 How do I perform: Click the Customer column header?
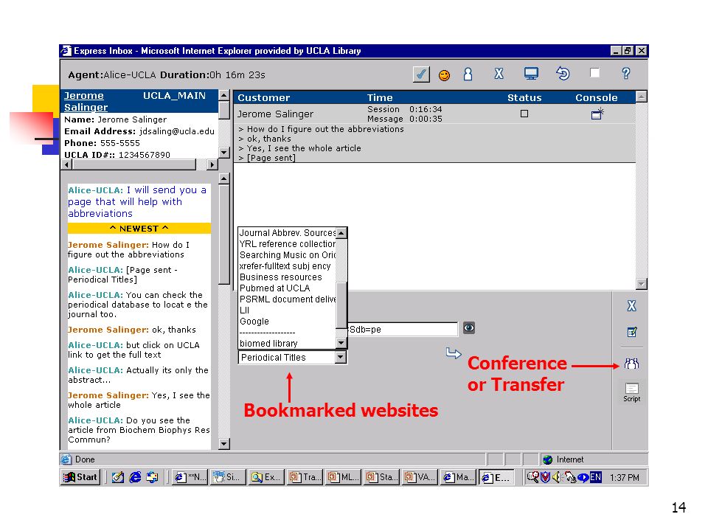pyautogui.click(x=264, y=97)
